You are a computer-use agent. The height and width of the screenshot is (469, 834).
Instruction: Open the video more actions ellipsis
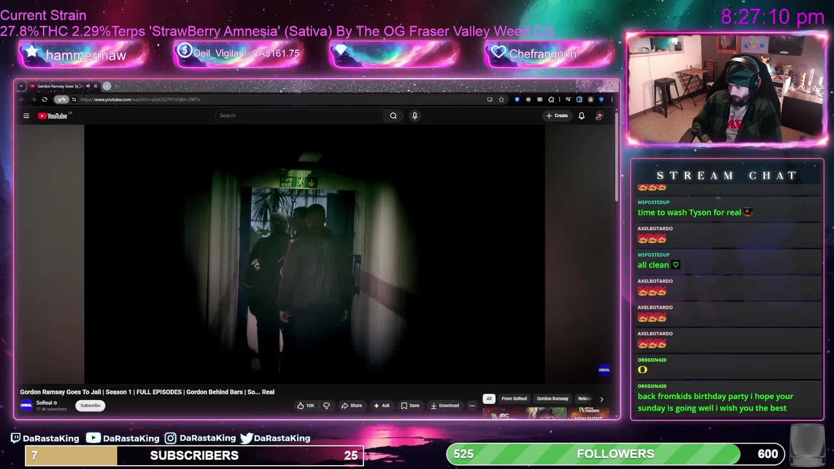[472, 405]
